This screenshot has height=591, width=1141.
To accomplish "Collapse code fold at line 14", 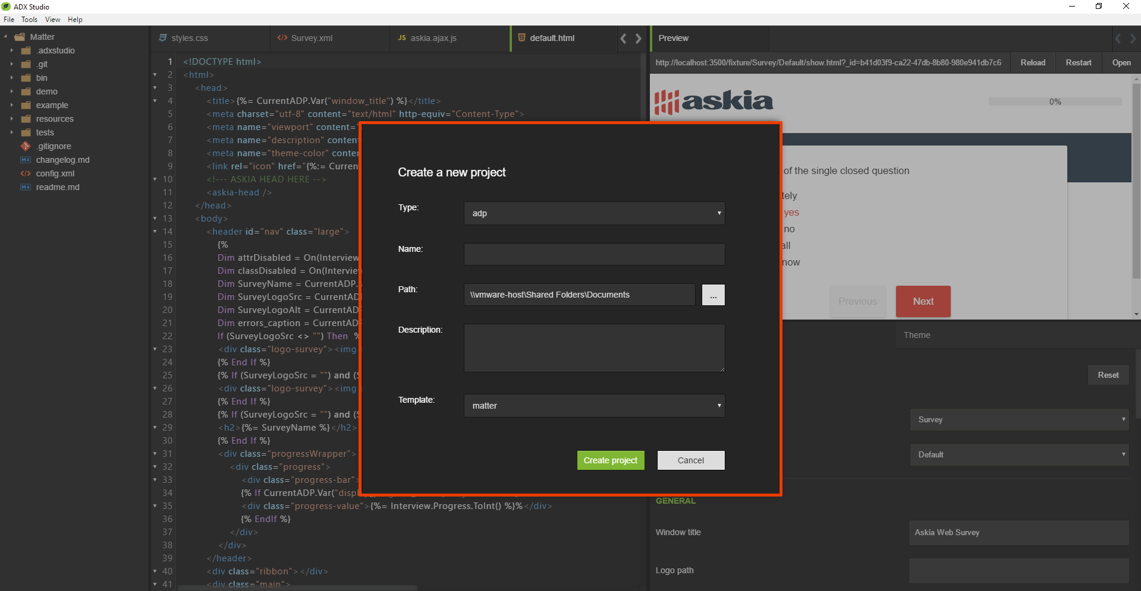I will coord(155,232).
